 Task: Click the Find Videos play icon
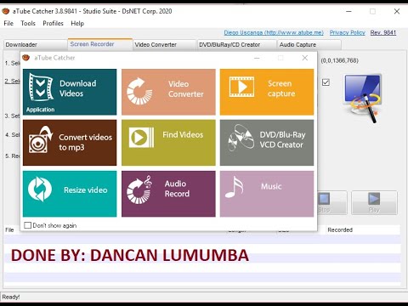[x=141, y=138]
